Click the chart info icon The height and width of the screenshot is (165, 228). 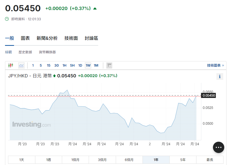point(219,77)
